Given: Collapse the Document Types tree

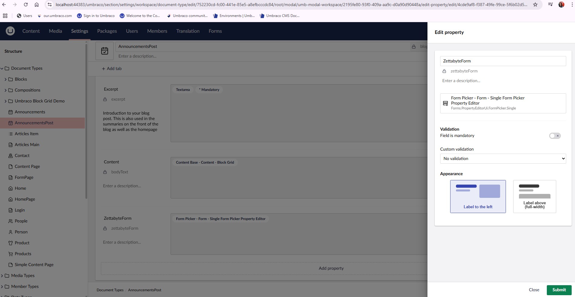Looking at the screenshot, I should point(2,68).
